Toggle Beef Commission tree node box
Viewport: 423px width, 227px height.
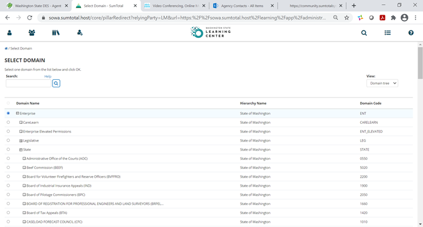[x=24, y=168]
